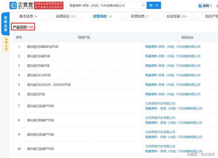The width and height of the screenshot is (218, 158).
Task: Select the 品牌主页 side tab
Action: pos(6,44)
